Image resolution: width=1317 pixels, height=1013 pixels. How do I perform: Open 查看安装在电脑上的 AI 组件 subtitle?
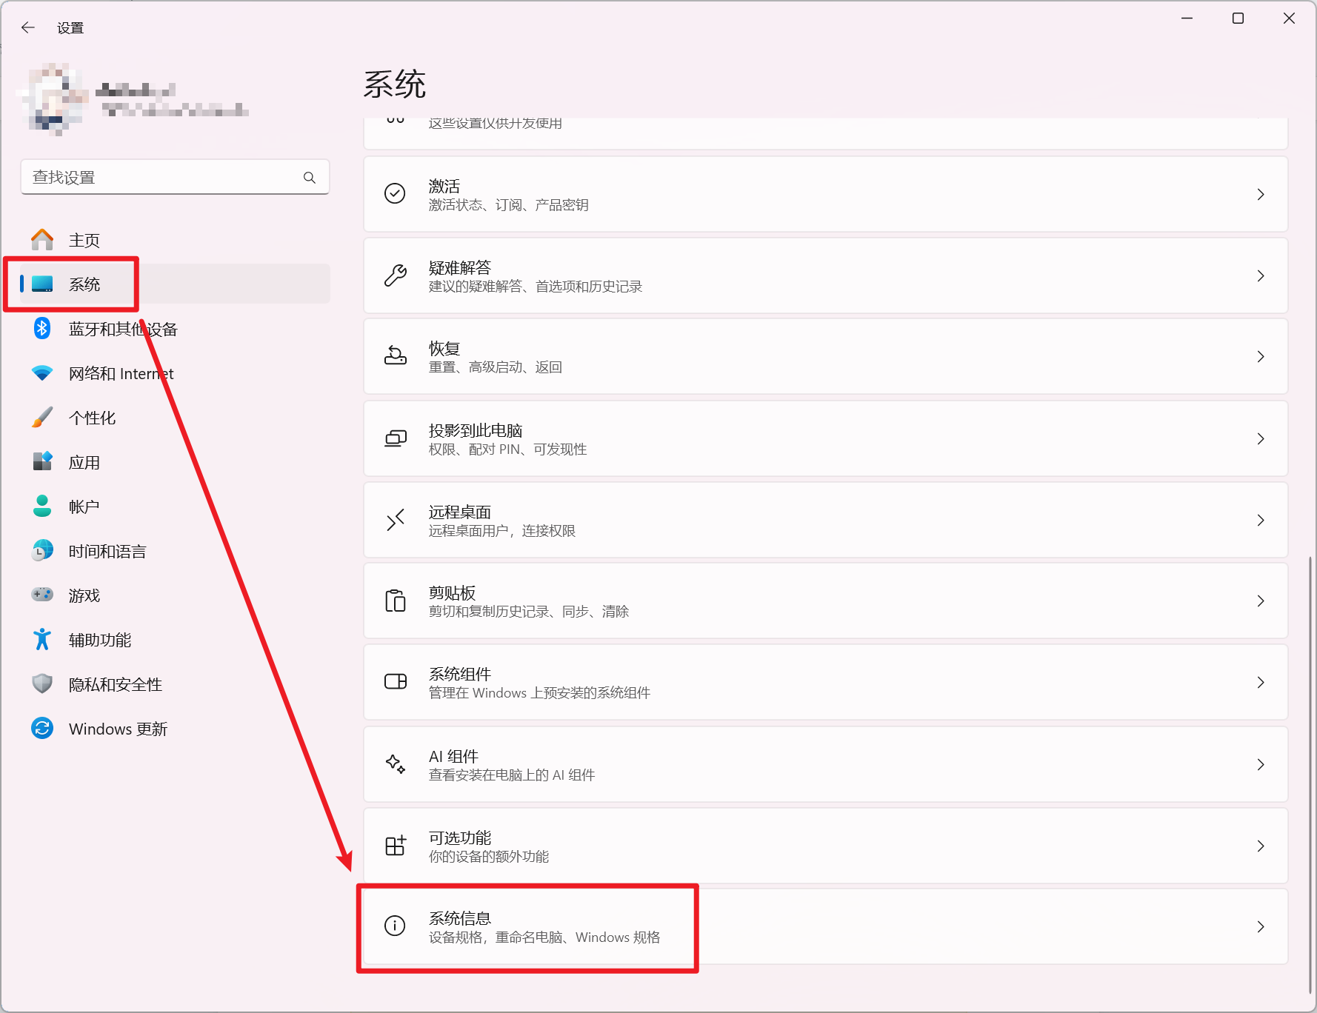click(x=511, y=775)
